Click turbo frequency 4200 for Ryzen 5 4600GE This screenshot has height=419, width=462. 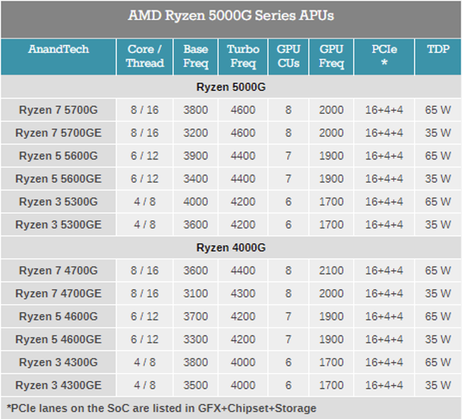243,339
